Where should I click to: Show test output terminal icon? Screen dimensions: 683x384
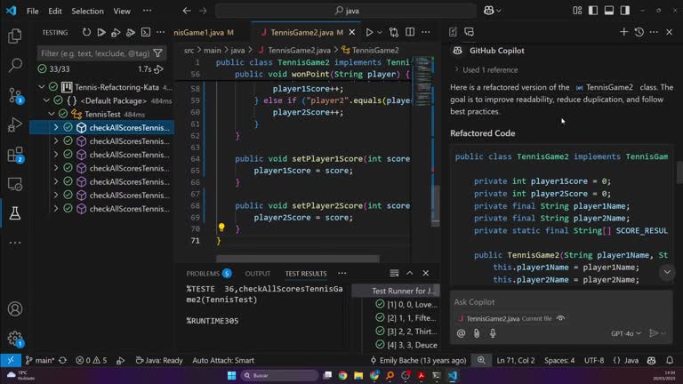point(146,32)
